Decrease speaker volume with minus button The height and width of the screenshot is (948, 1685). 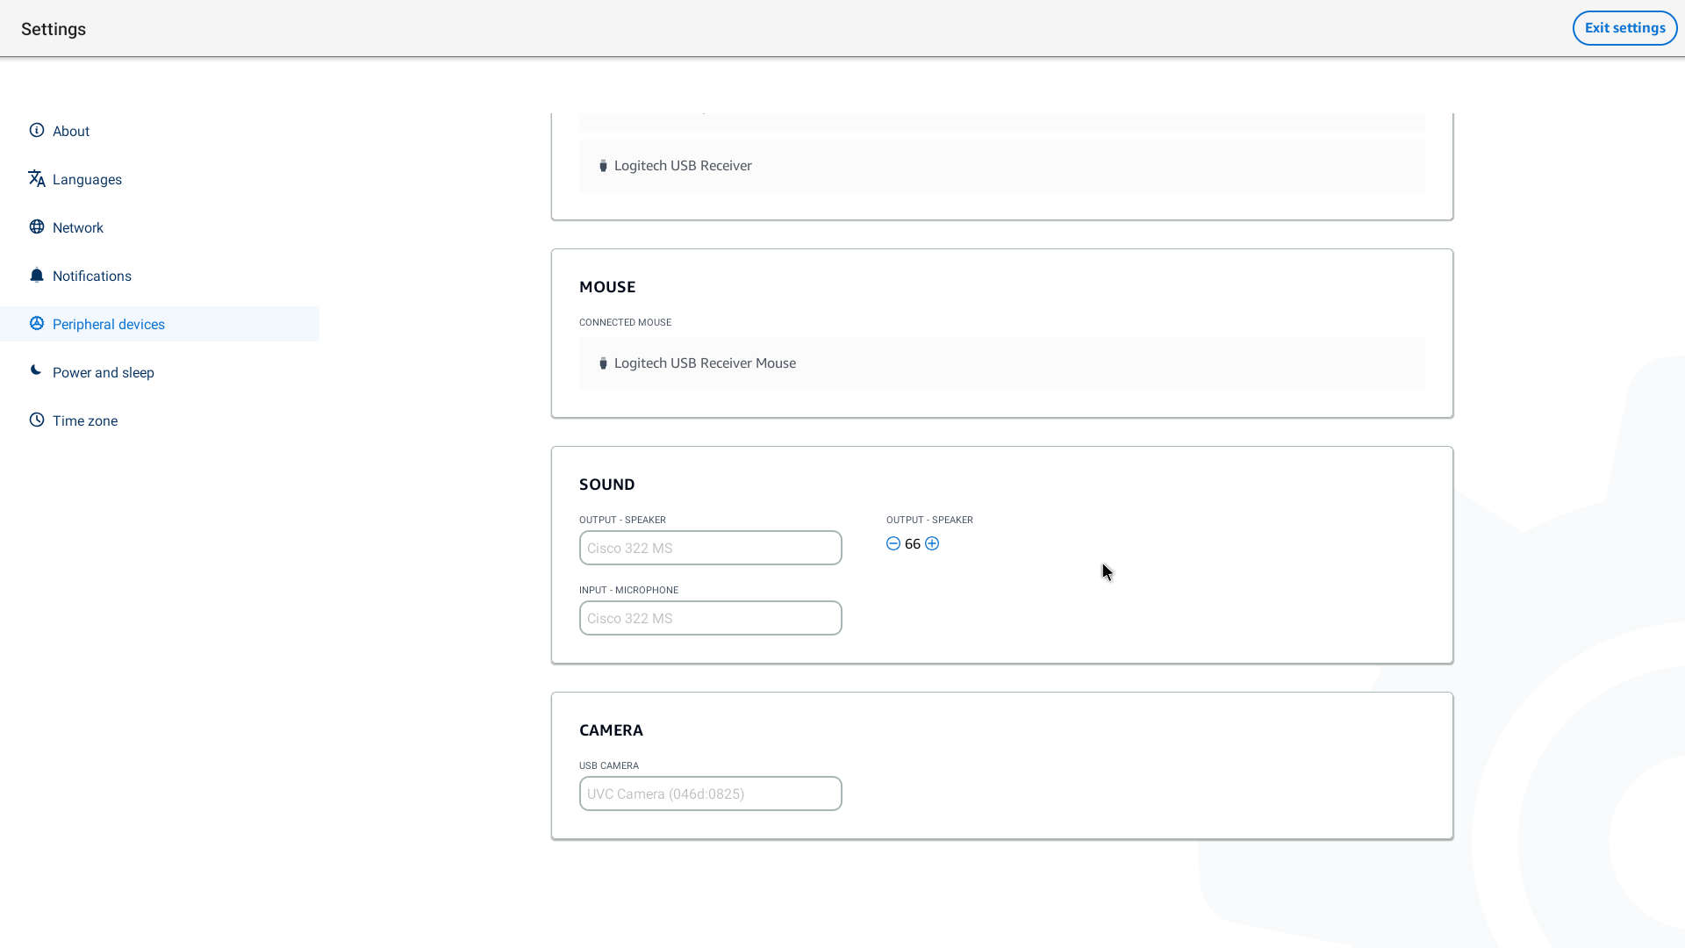[893, 544]
